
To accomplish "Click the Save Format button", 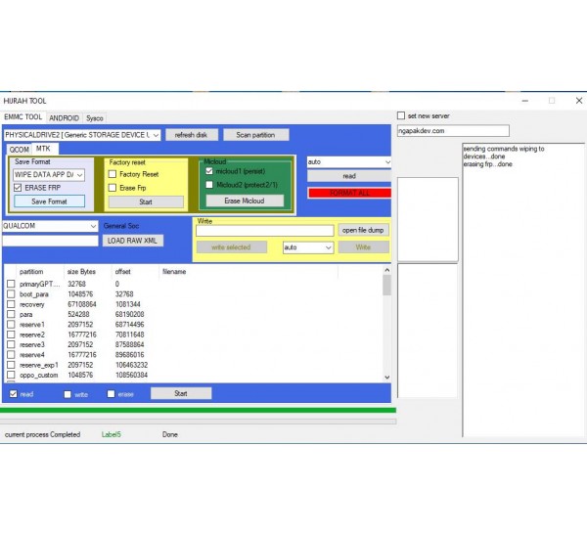I will coord(50,201).
